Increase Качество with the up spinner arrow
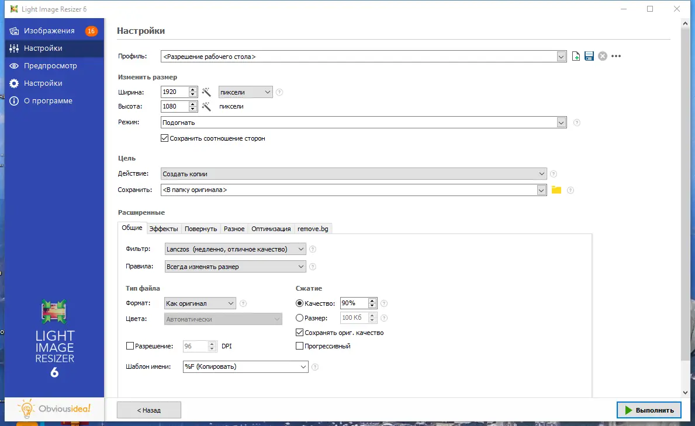Image resolution: width=695 pixels, height=426 pixels. click(x=372, y=301)
